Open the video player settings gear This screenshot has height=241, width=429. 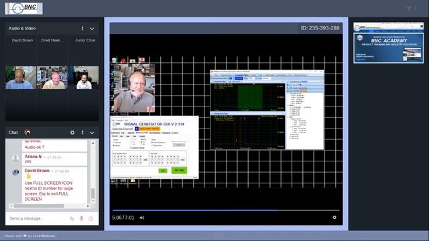point(334,218)
